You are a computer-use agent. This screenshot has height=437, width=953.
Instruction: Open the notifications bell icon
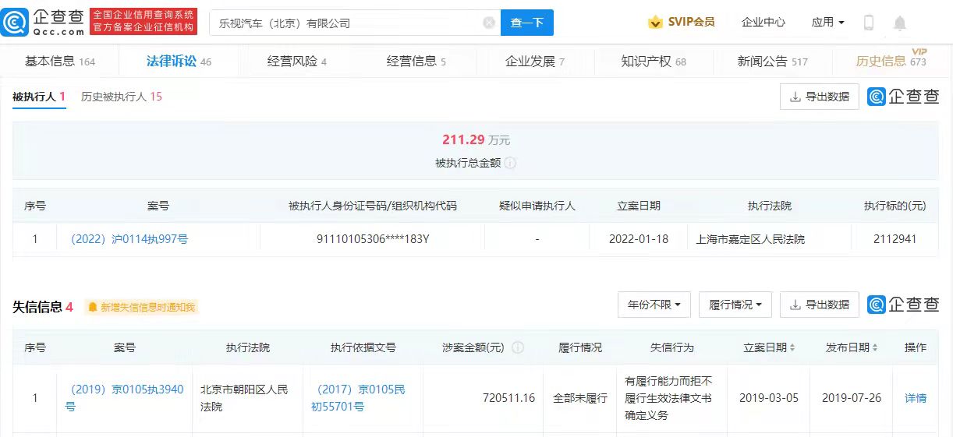pyautogui.click(x=900, y=23)
